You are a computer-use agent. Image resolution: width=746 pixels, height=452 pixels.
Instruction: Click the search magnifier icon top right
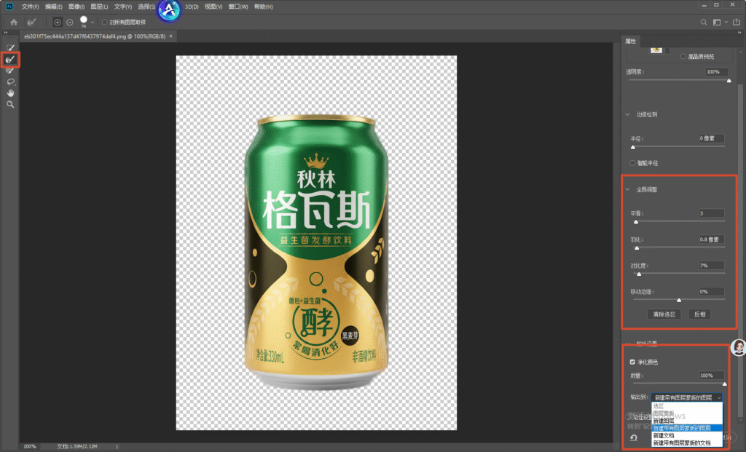[704, 22]
